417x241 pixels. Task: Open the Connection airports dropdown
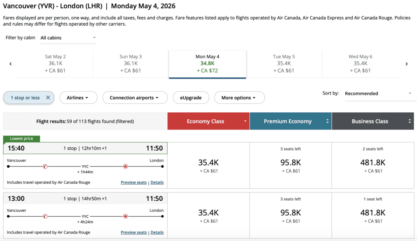135,98
